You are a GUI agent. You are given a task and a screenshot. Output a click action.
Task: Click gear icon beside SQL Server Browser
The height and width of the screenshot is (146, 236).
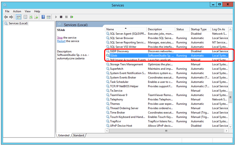pos(108,38)
